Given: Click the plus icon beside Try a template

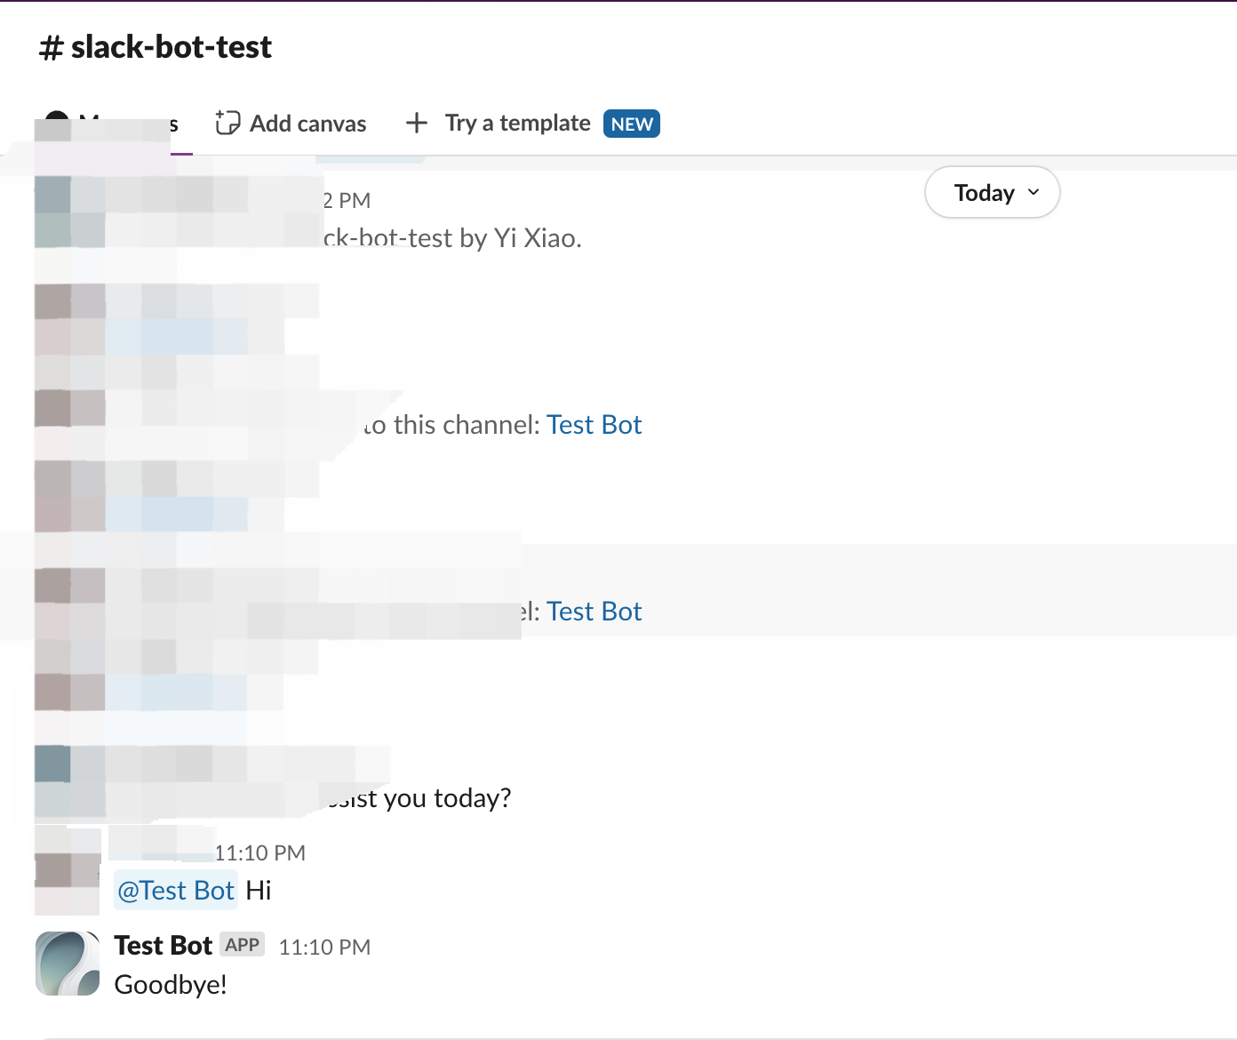Looking at the screenshot, I should pos(416,123).
